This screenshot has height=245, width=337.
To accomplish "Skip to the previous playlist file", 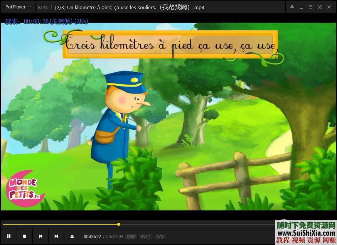I will [40, 236].
